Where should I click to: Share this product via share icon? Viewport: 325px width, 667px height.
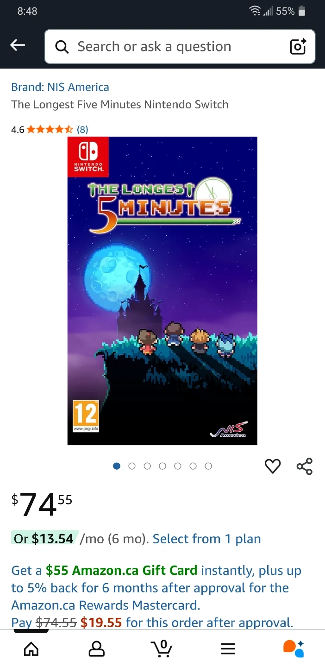305,466
